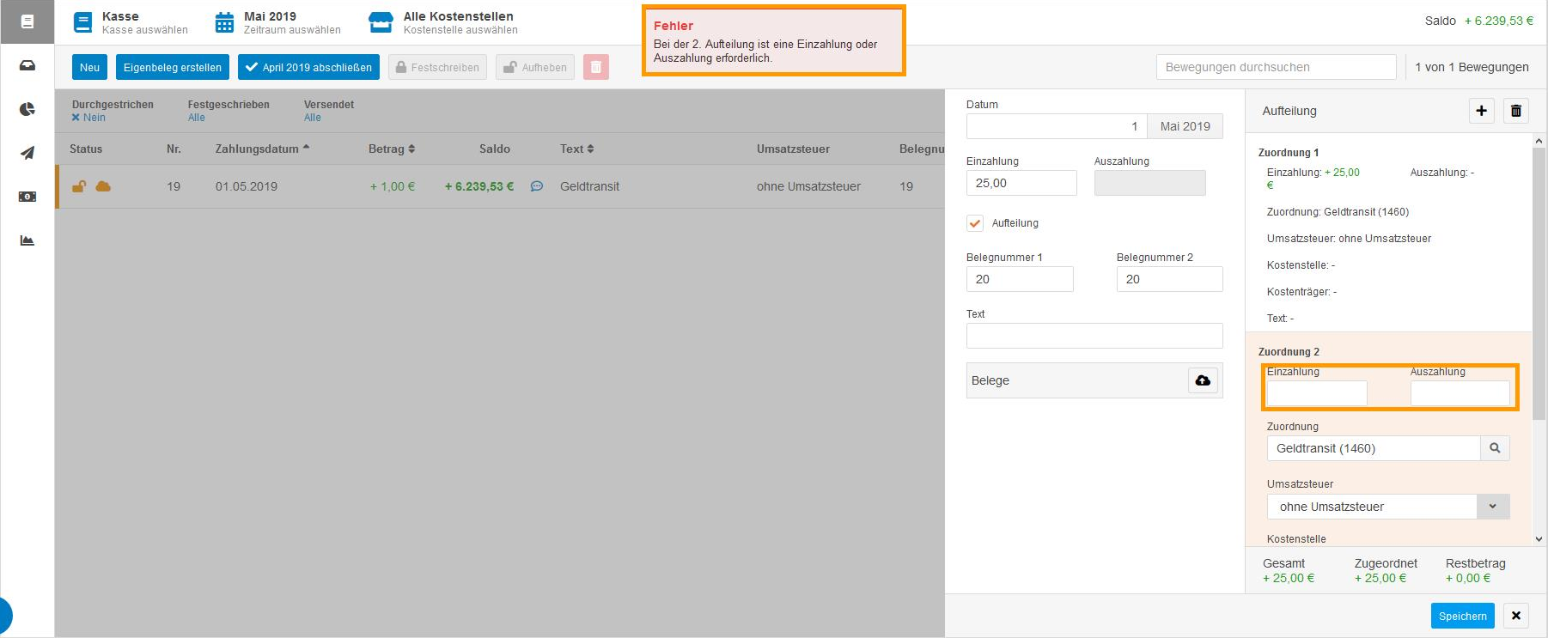Upload a Beleg with the cloud icon

(x=1203, y=380)
